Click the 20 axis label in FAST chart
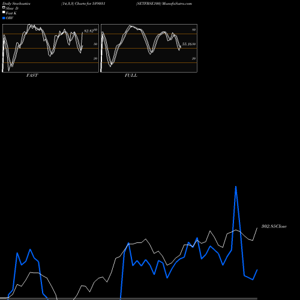 (95, 58)
